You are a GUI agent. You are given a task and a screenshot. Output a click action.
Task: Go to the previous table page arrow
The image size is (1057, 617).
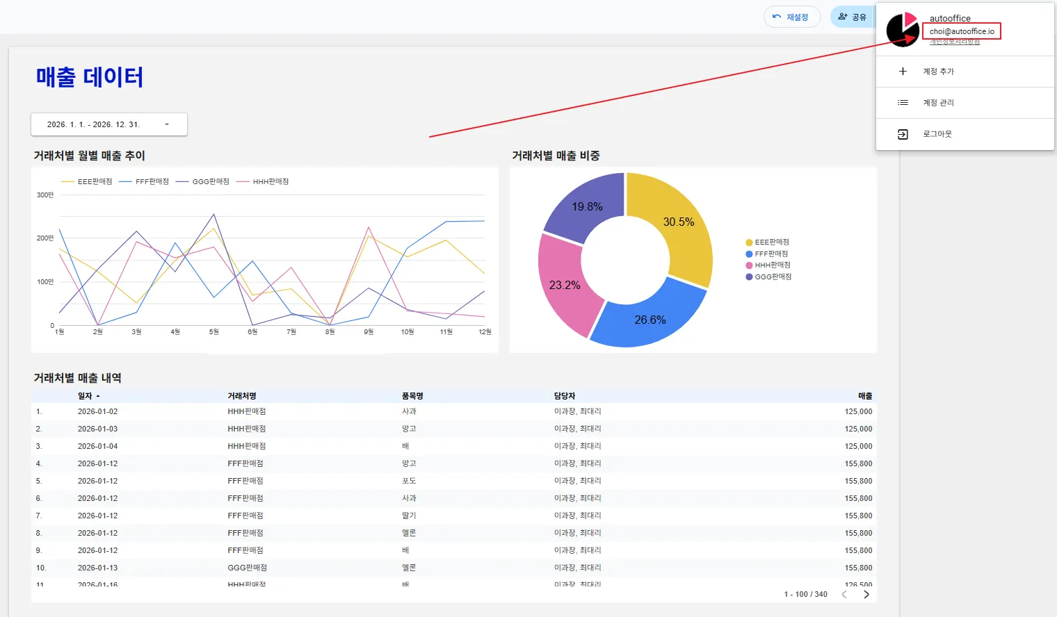844,594
